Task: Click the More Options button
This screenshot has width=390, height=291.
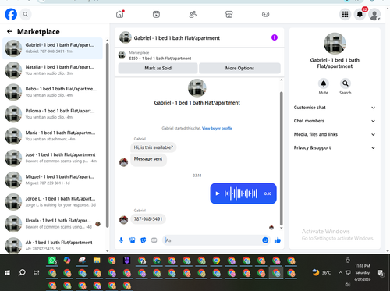Action: coord(239,68)
